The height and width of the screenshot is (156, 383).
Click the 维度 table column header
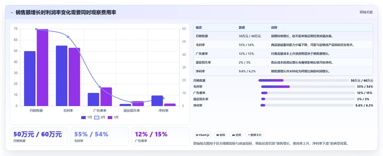pyautogui.click(x=199, y=28)
